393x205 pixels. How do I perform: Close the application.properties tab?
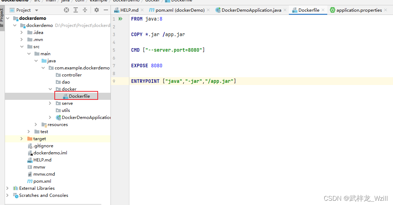386,10
